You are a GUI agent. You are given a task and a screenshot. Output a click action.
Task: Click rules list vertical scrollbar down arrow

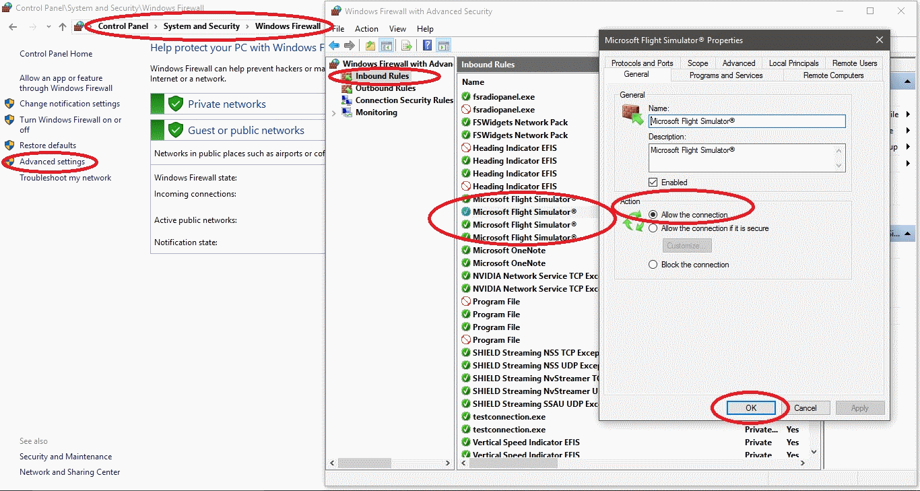814,452
